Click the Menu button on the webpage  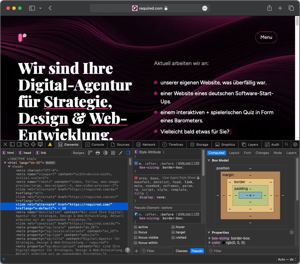[x=266, y=37]
